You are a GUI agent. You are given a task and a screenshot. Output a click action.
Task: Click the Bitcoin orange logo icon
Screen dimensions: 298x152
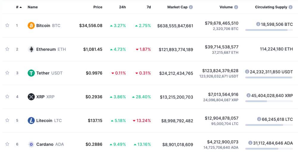[31, 26]
